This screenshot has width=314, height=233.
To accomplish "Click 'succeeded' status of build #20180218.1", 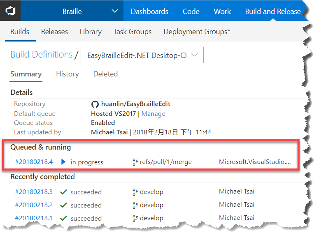I will (x=86, y=218).
